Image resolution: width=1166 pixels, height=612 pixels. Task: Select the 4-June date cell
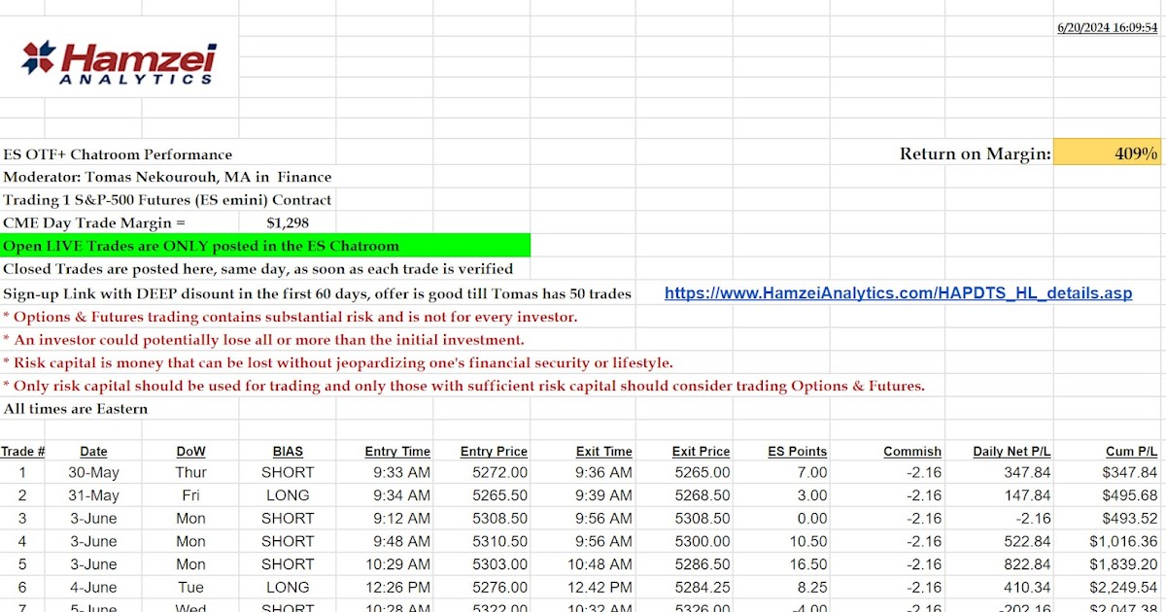tap(94, 588)
